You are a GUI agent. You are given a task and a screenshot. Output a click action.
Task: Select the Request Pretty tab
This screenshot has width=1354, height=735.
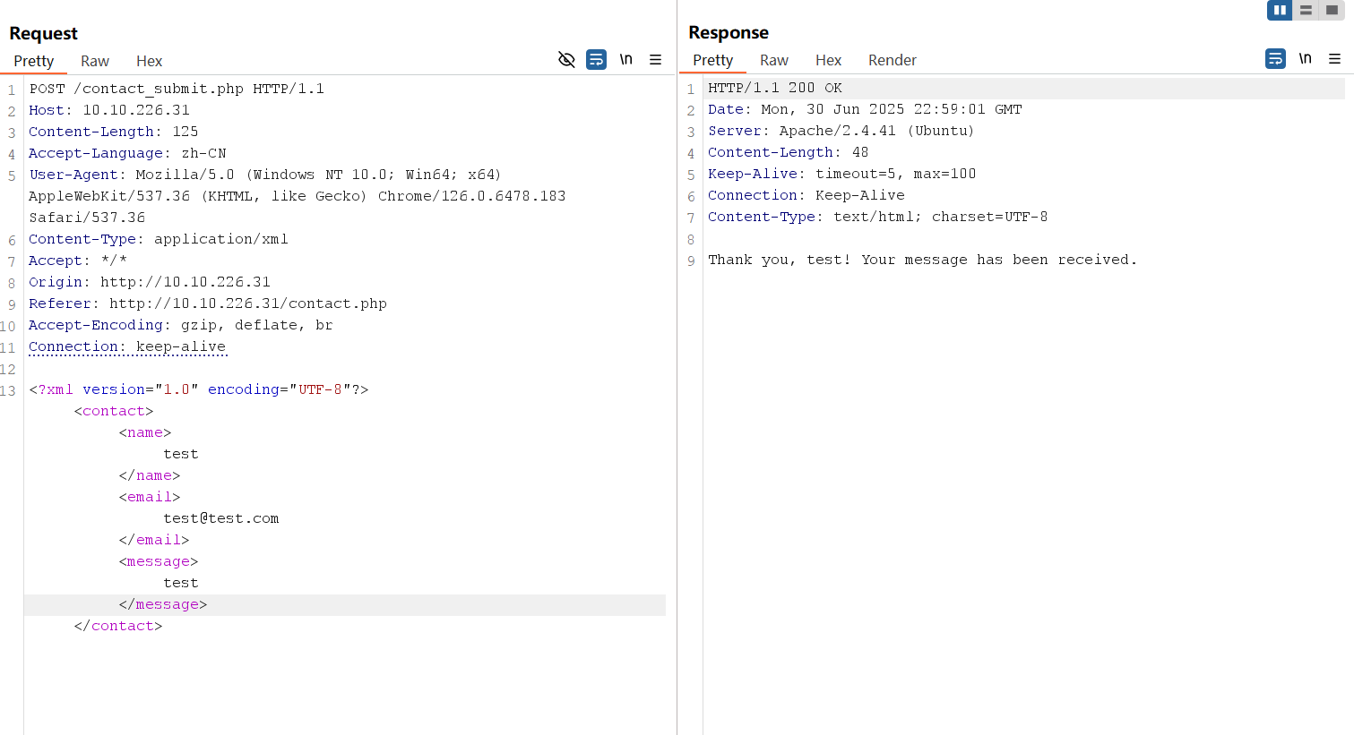click(x=34, y=61)
